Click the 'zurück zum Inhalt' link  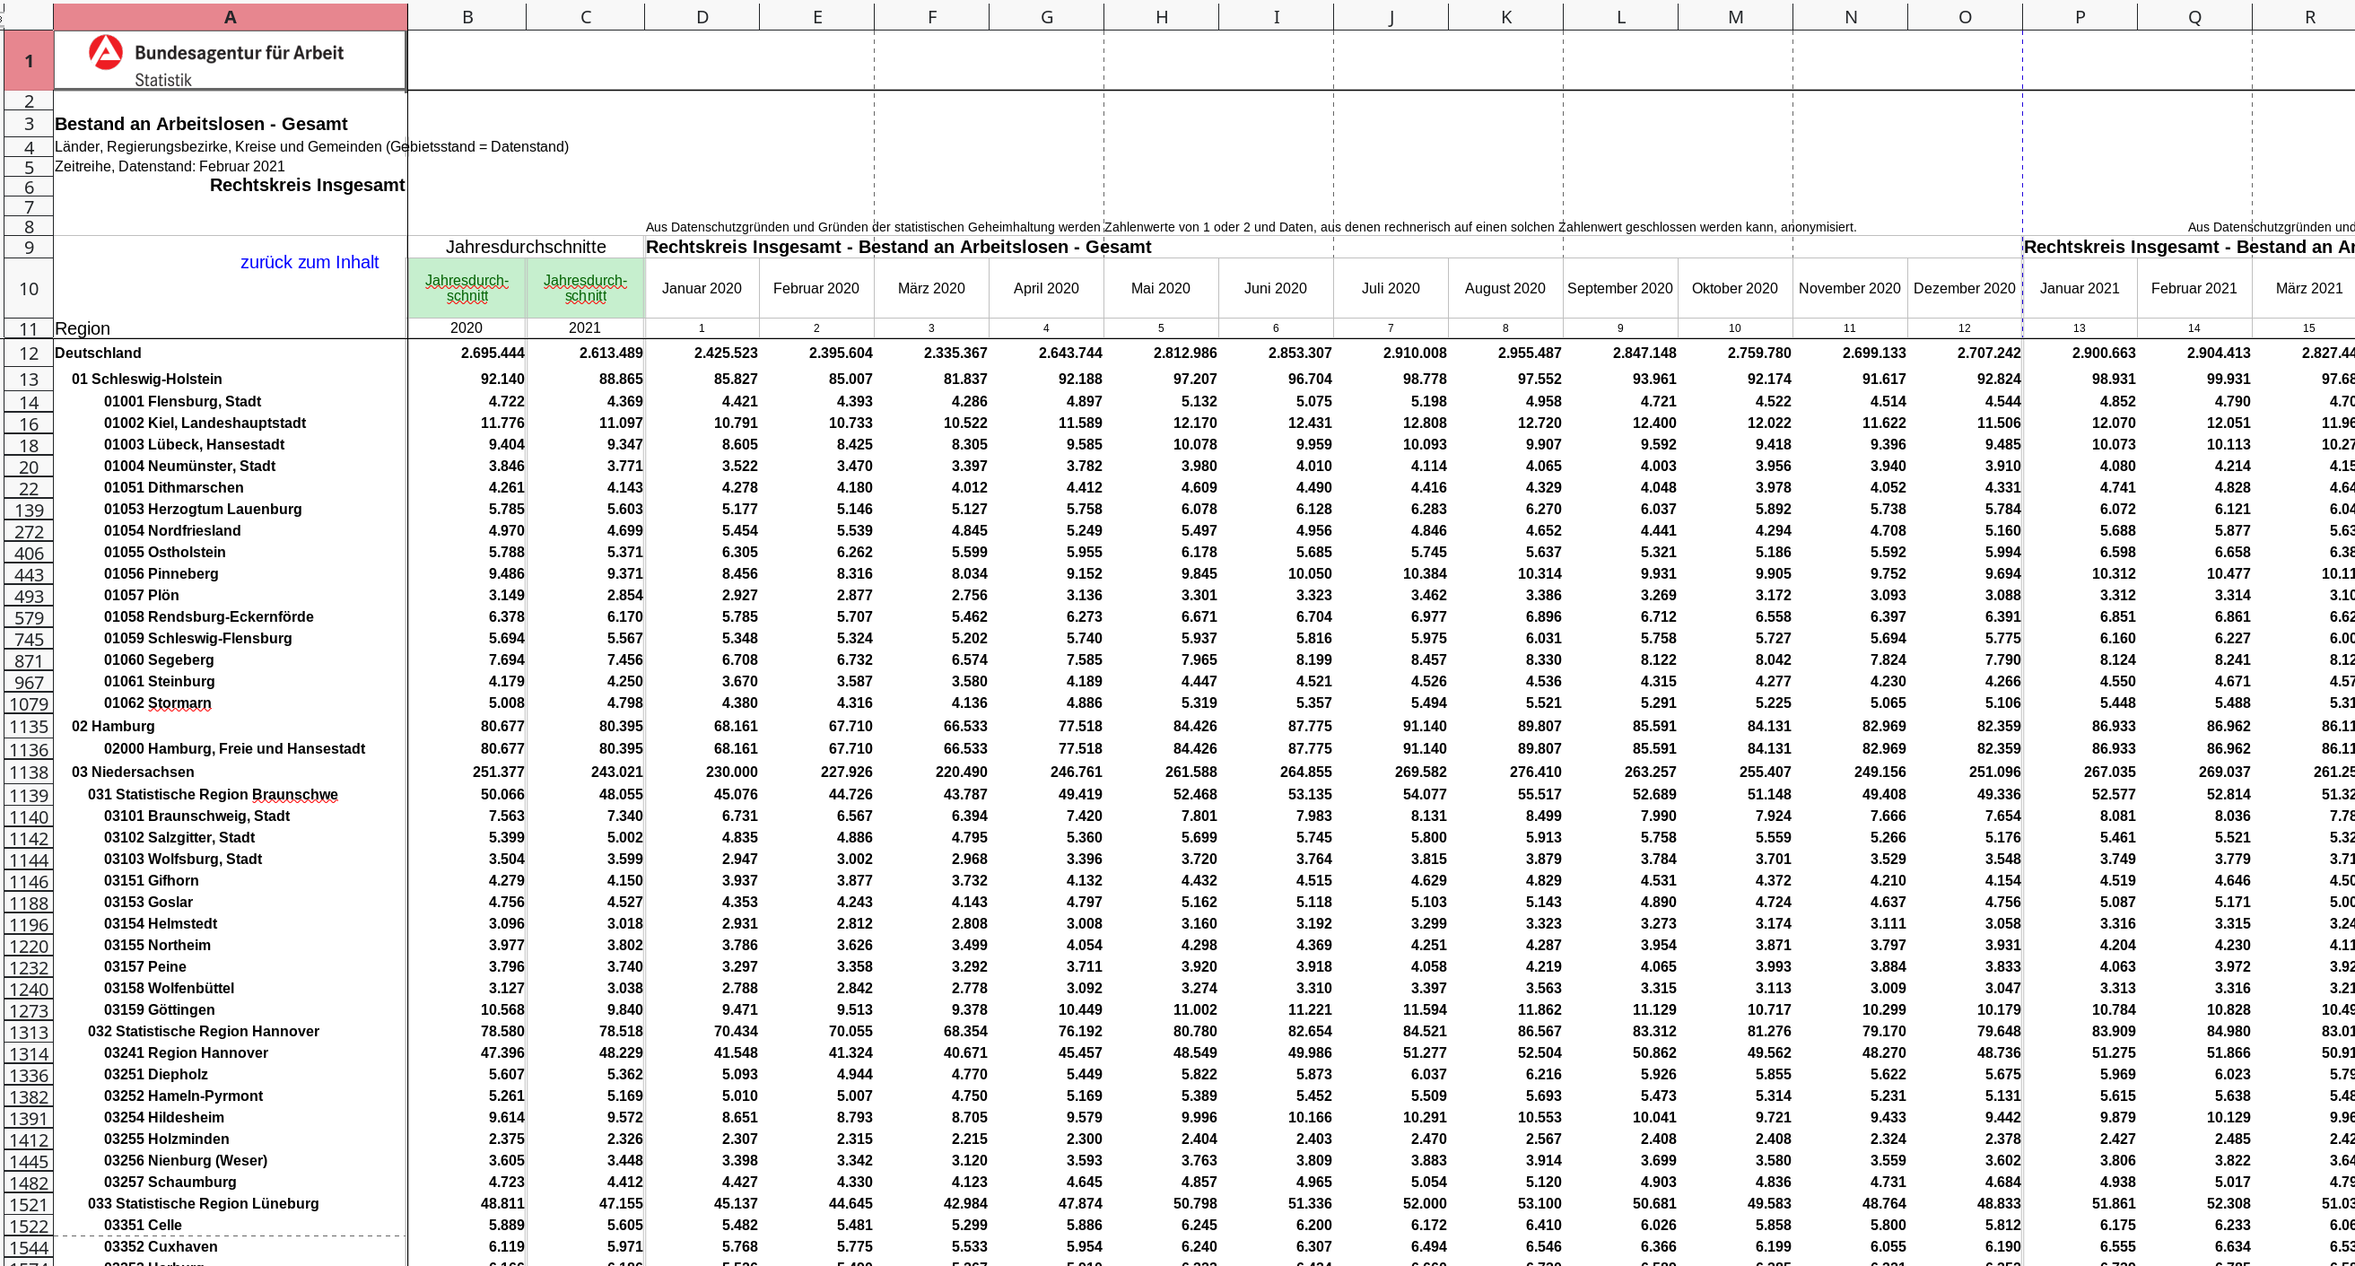pyautogui.click(x=309, y=262)
